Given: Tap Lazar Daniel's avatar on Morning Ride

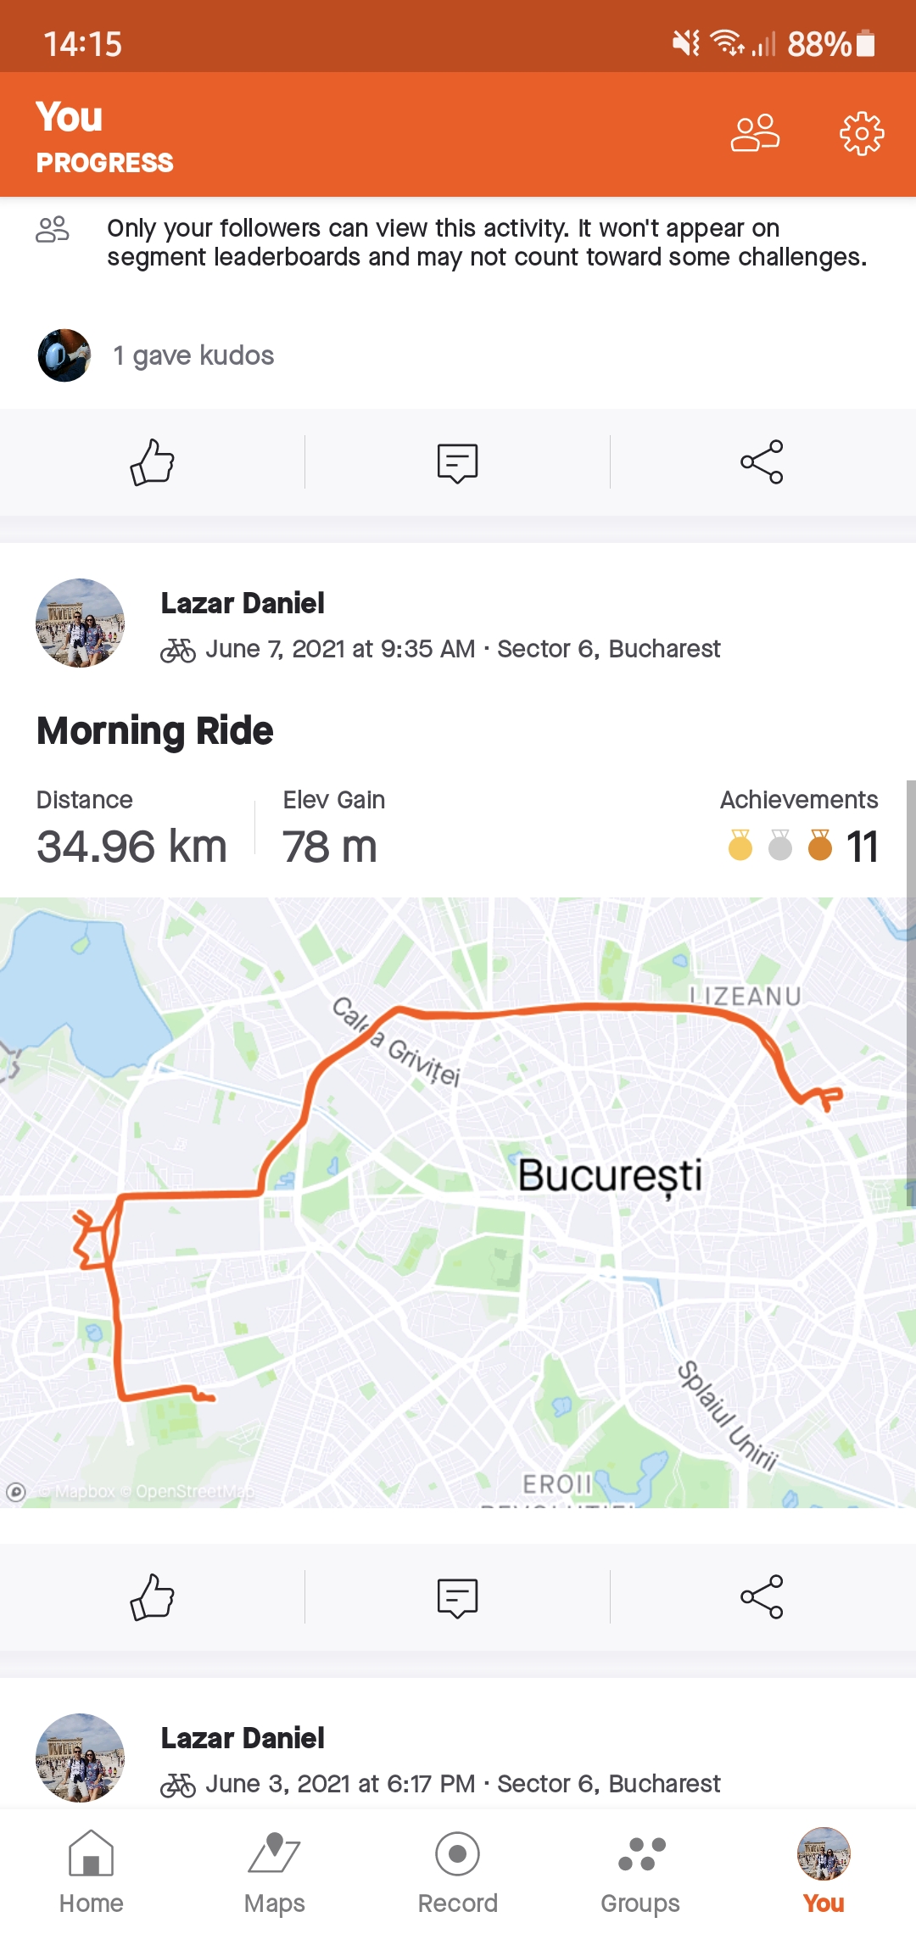Looking at the screenshot, I should coord(81,623).
